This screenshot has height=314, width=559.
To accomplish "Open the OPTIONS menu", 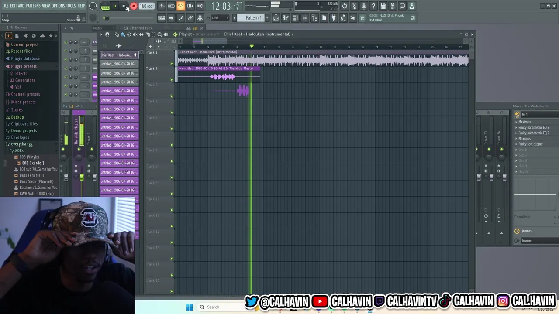I will (x=58, y=6).
